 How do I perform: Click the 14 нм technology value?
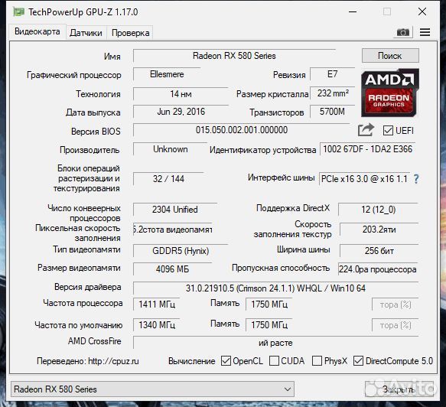pyautogui.click(x=181, y=93)
